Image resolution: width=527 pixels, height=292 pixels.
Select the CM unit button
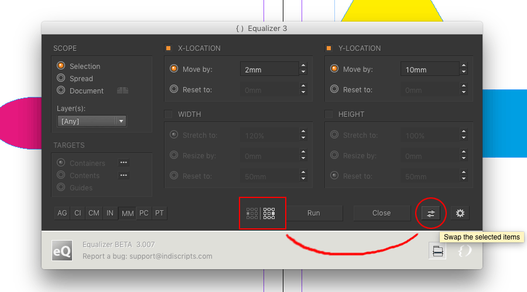tap(94, 213)
